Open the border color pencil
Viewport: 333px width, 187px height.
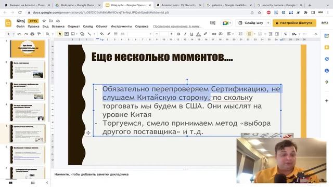[x=109, y=34]
